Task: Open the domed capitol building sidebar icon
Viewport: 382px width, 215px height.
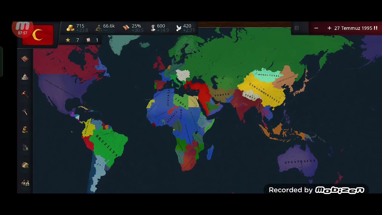Action: 25,77
